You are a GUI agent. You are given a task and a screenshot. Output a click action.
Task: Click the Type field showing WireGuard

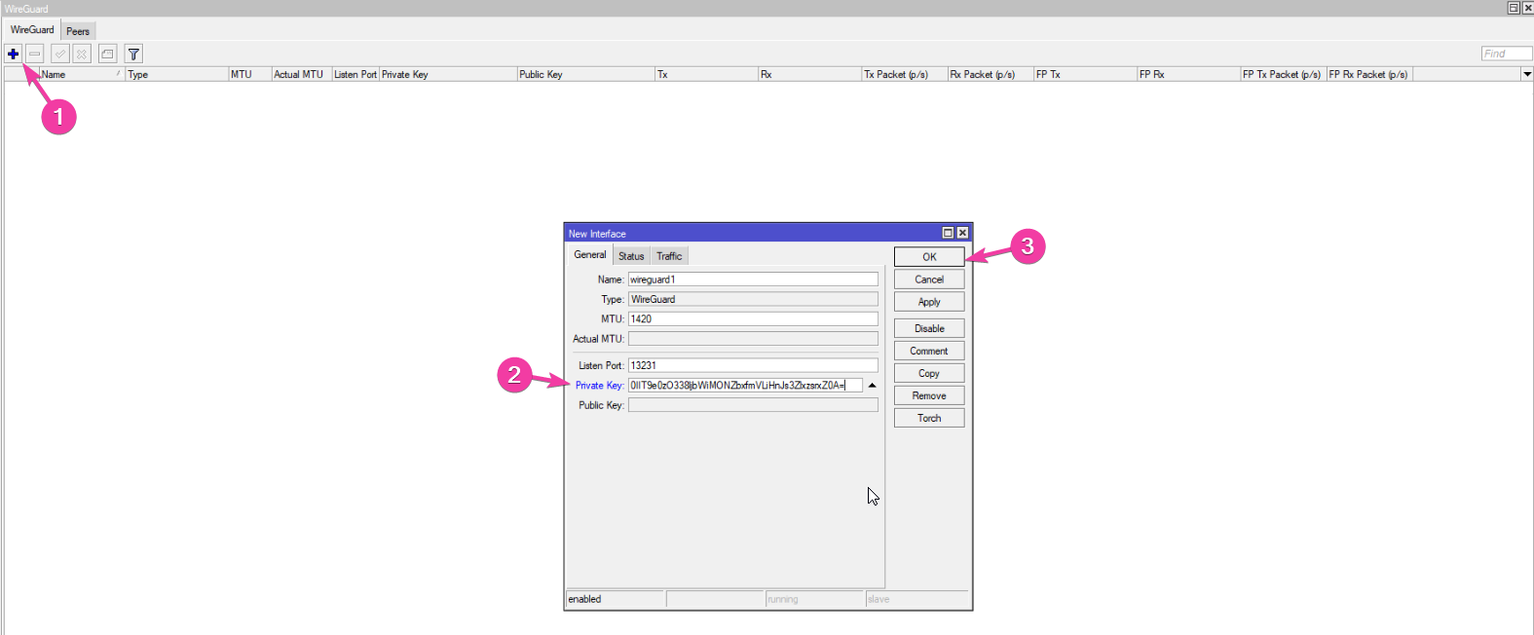coord(753,299)
